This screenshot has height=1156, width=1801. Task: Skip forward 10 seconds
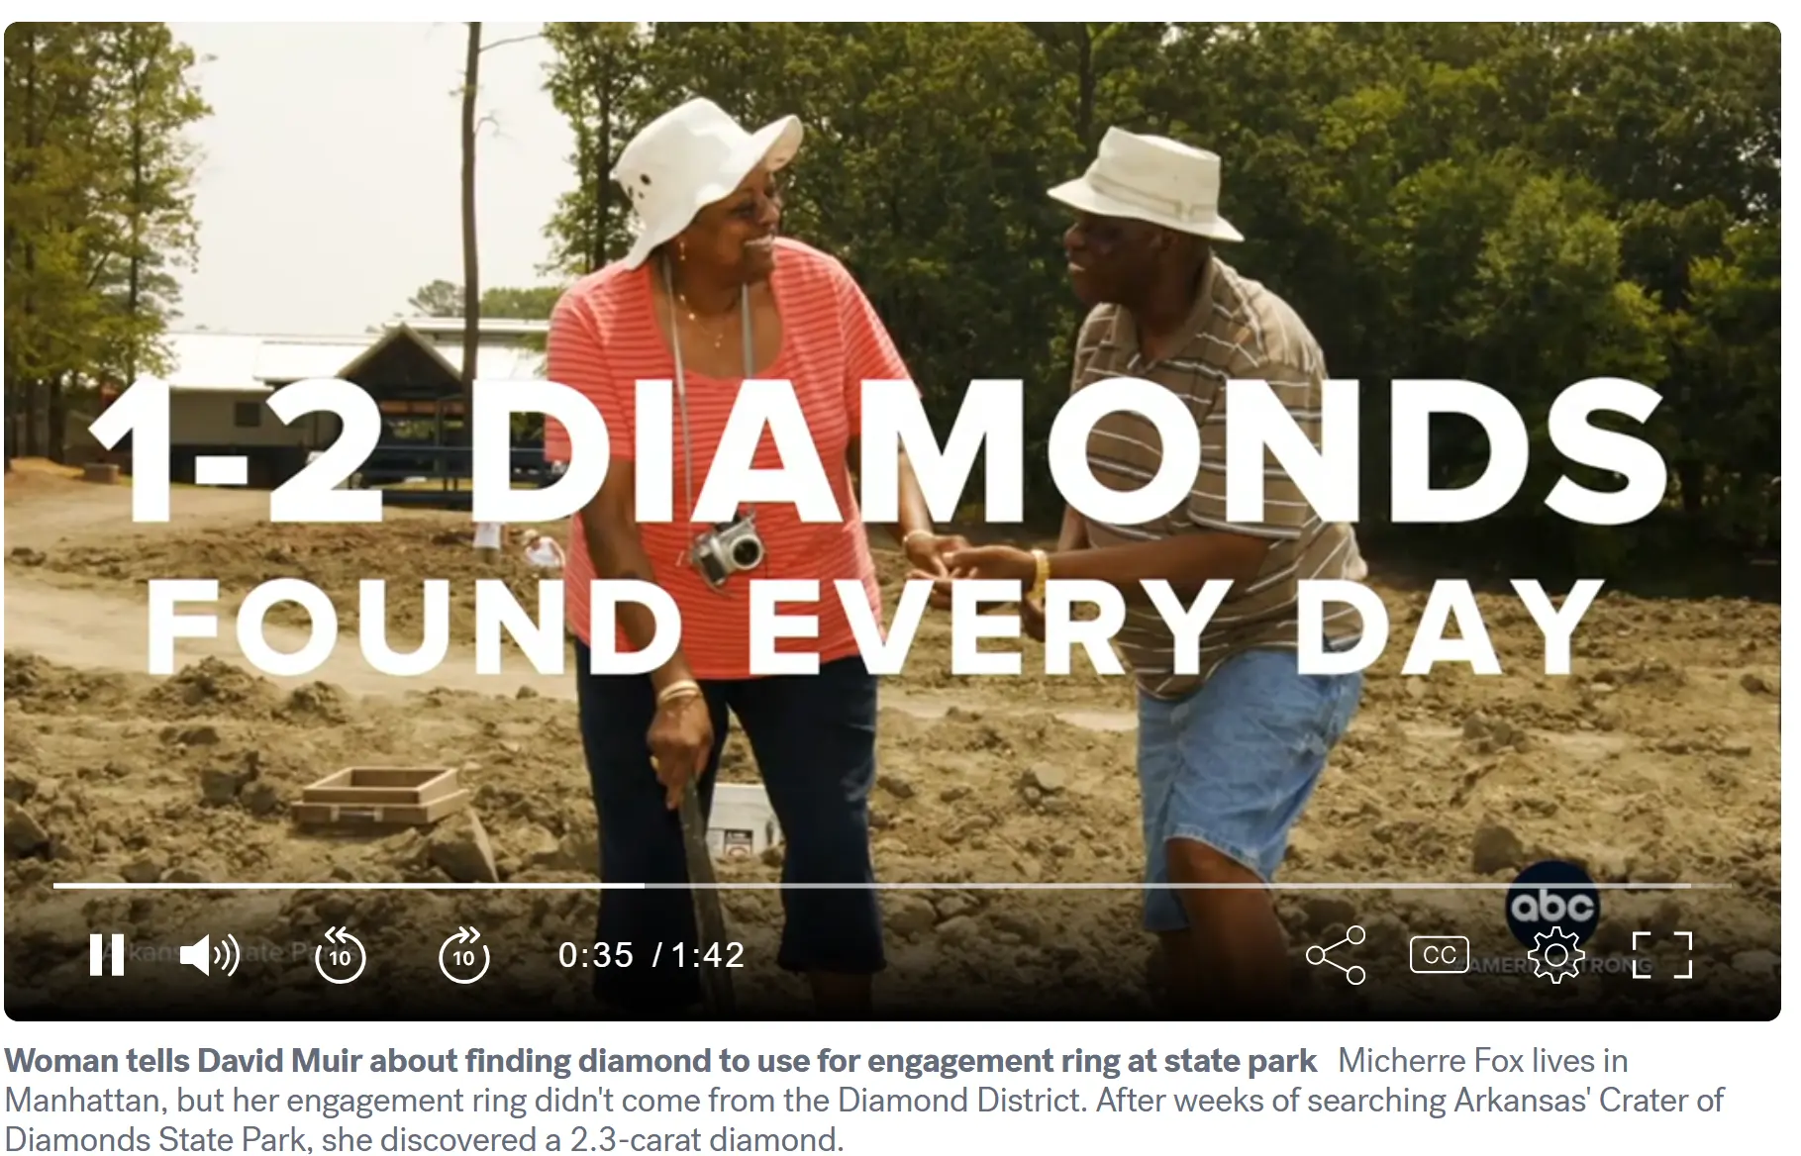click(x=463, y=955)
